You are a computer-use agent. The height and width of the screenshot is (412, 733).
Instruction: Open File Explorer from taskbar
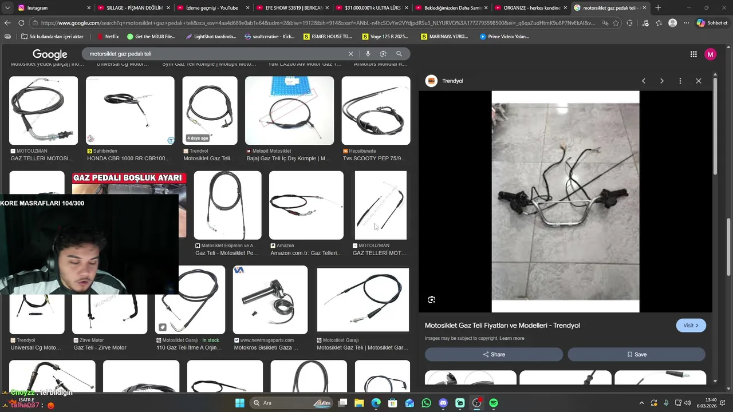[359, 403]
